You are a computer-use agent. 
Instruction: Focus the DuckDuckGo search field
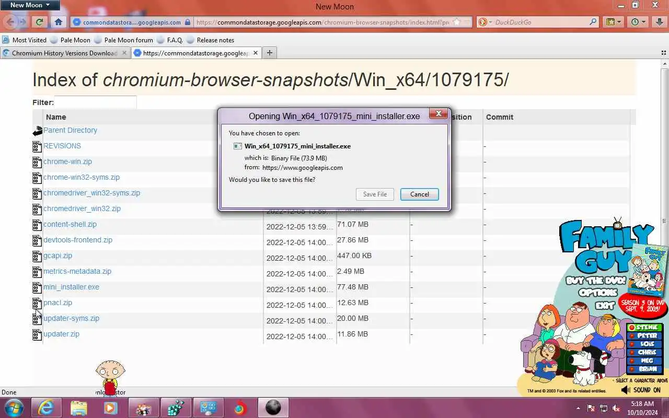tap(541, 22)
